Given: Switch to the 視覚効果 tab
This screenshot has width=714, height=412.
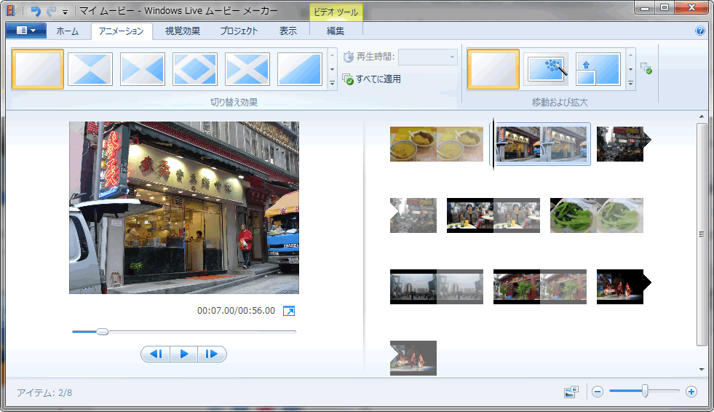Looking at the screenshot, I should point(182,31).
